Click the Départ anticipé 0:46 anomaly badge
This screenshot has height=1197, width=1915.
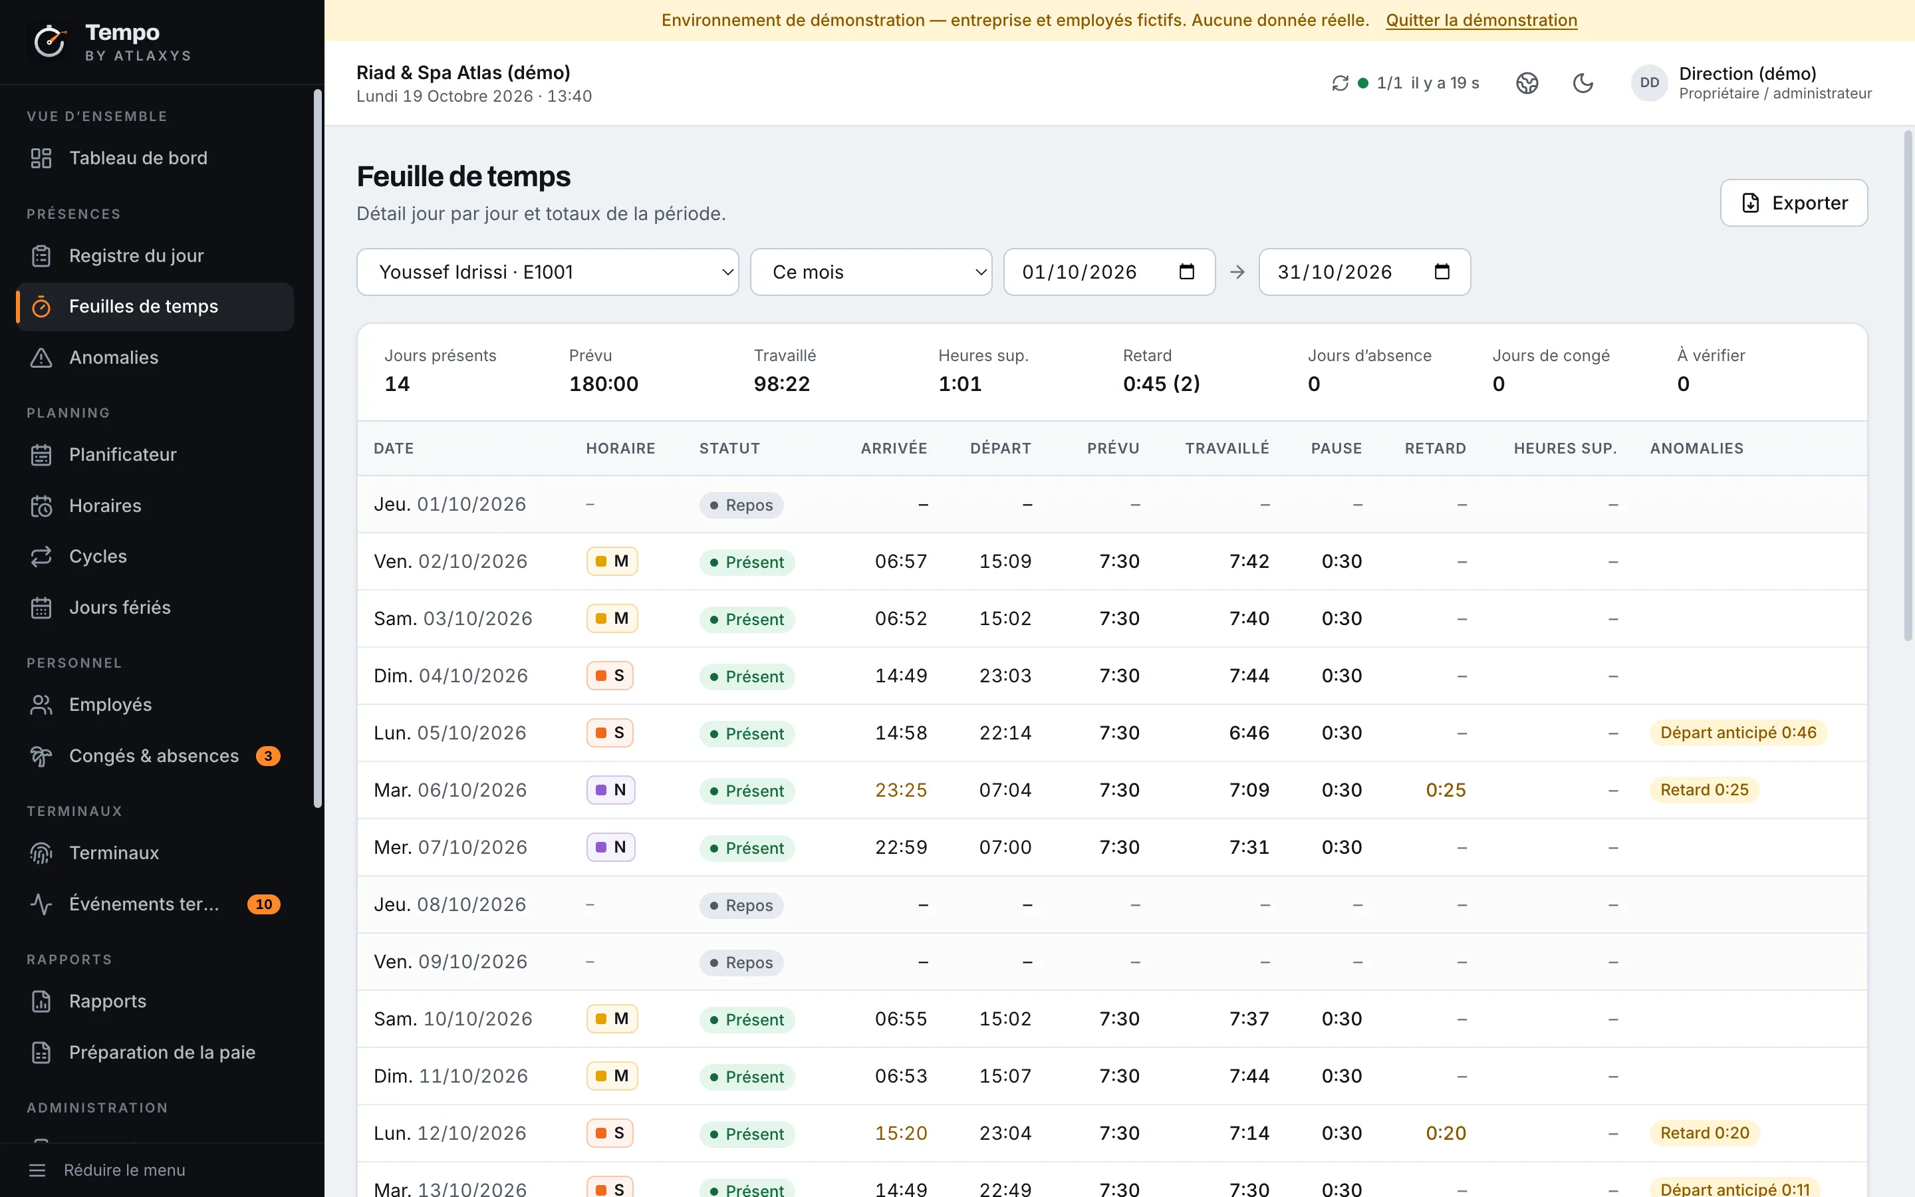[x=1737, y=732]
